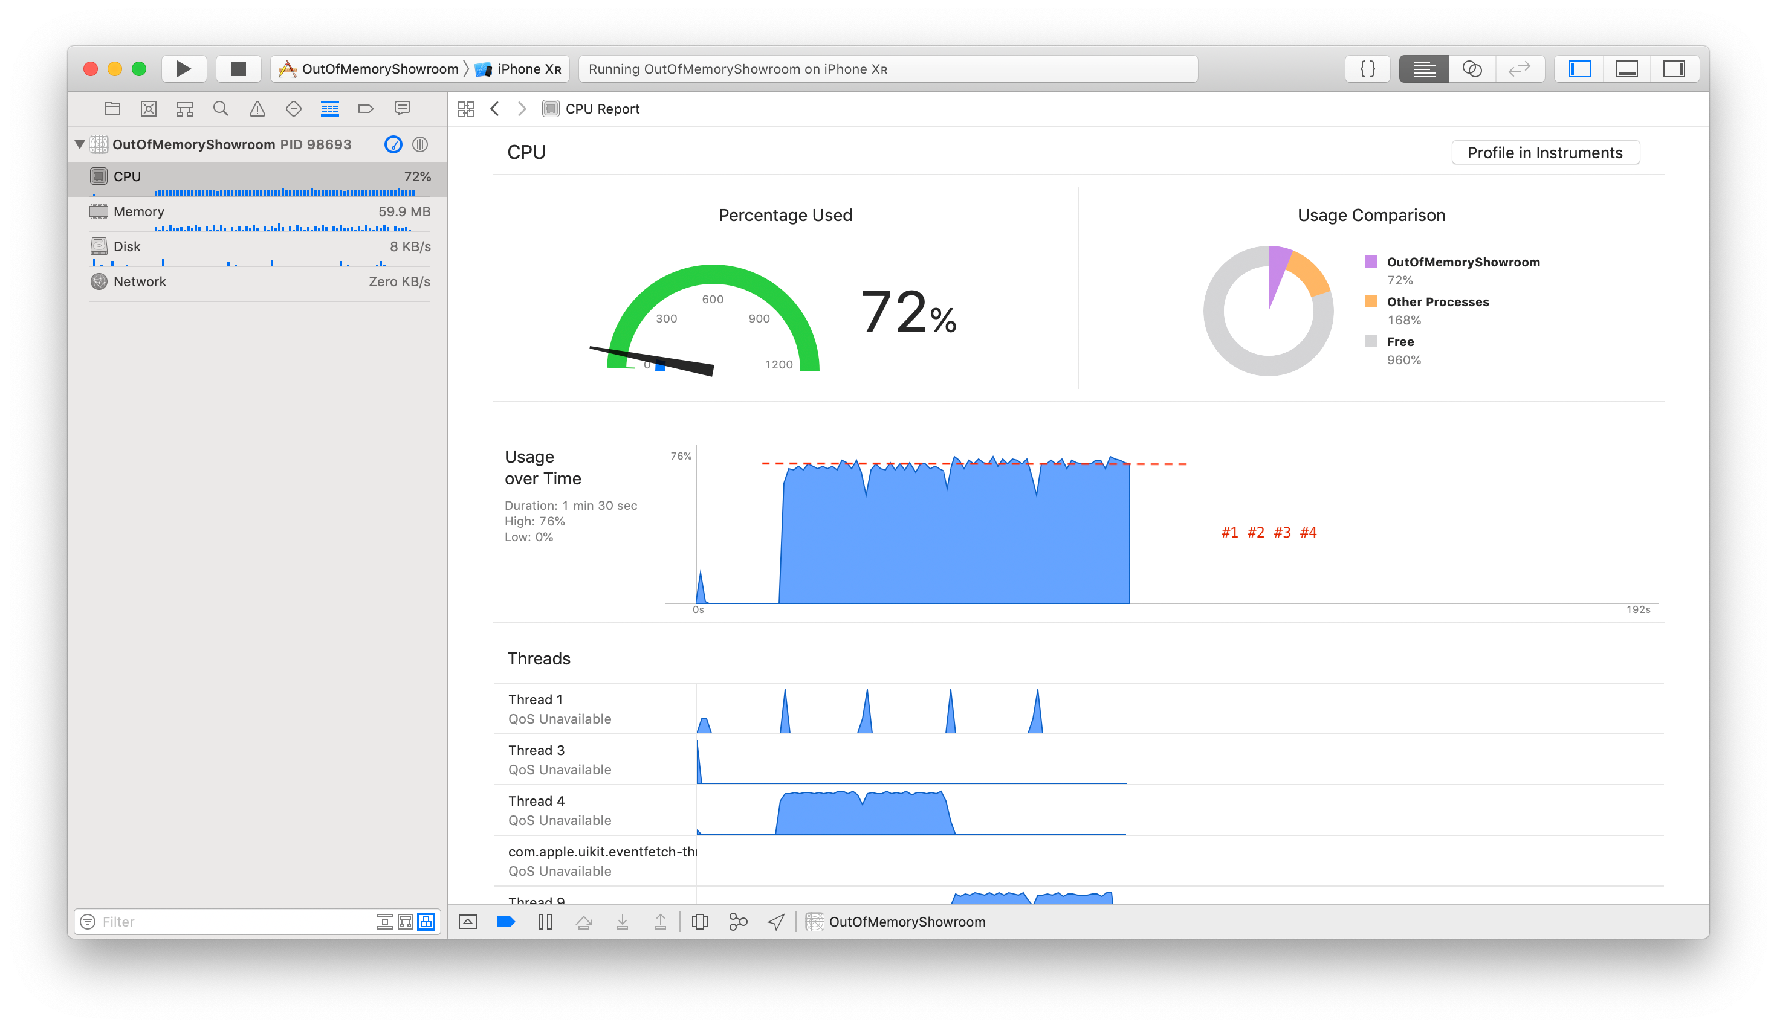Click the CPU Report jump bar item

pyautogui.click(x=591, y=109)
